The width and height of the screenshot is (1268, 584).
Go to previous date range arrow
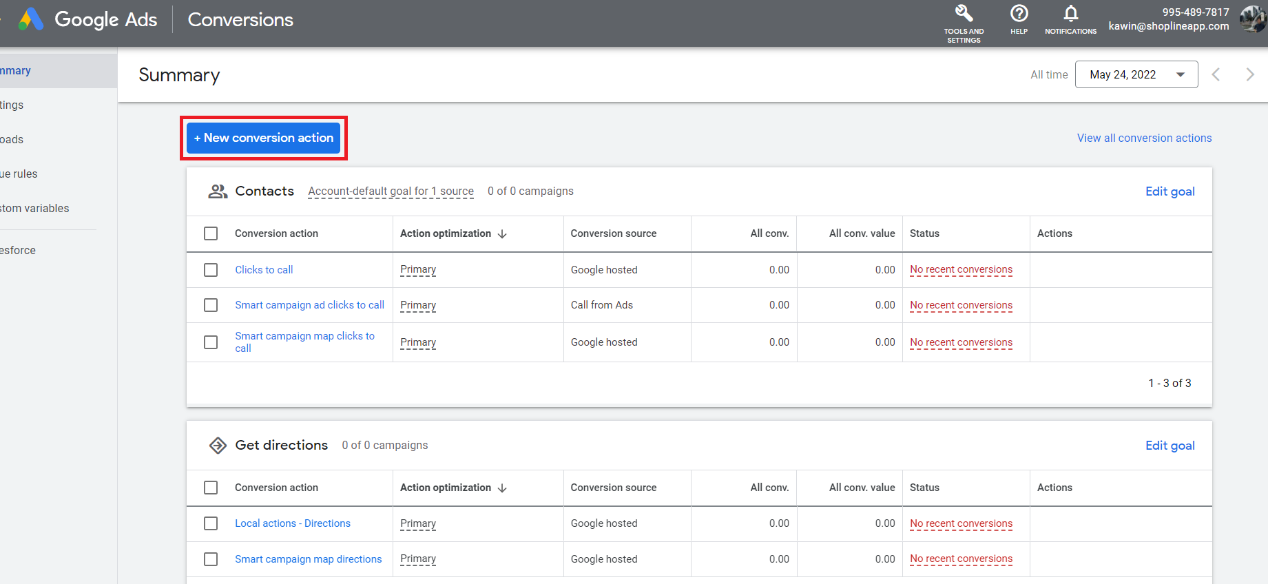click(x=1216, y=74)
